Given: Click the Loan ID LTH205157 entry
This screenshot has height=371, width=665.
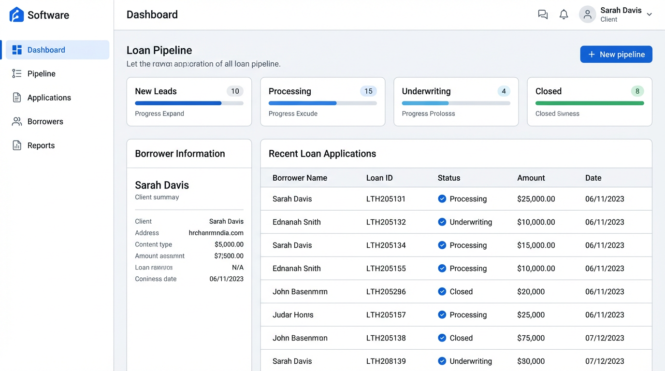Looking at the screenshot, I should click(x=385, y=314).
